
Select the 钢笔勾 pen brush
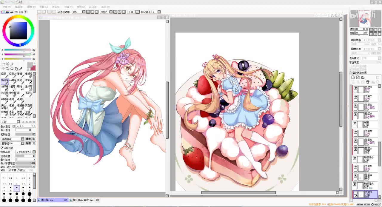[5, 101]
